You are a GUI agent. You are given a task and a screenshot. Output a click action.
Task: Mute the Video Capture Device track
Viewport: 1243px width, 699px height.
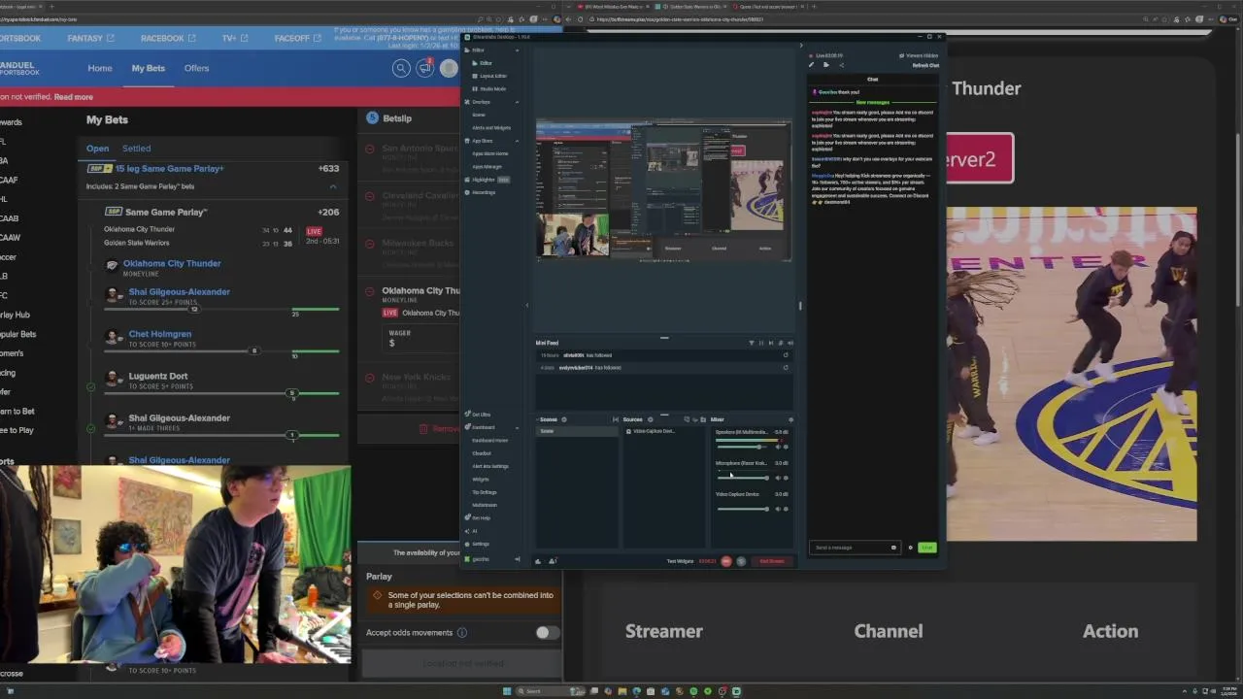[x=778, y=509]
